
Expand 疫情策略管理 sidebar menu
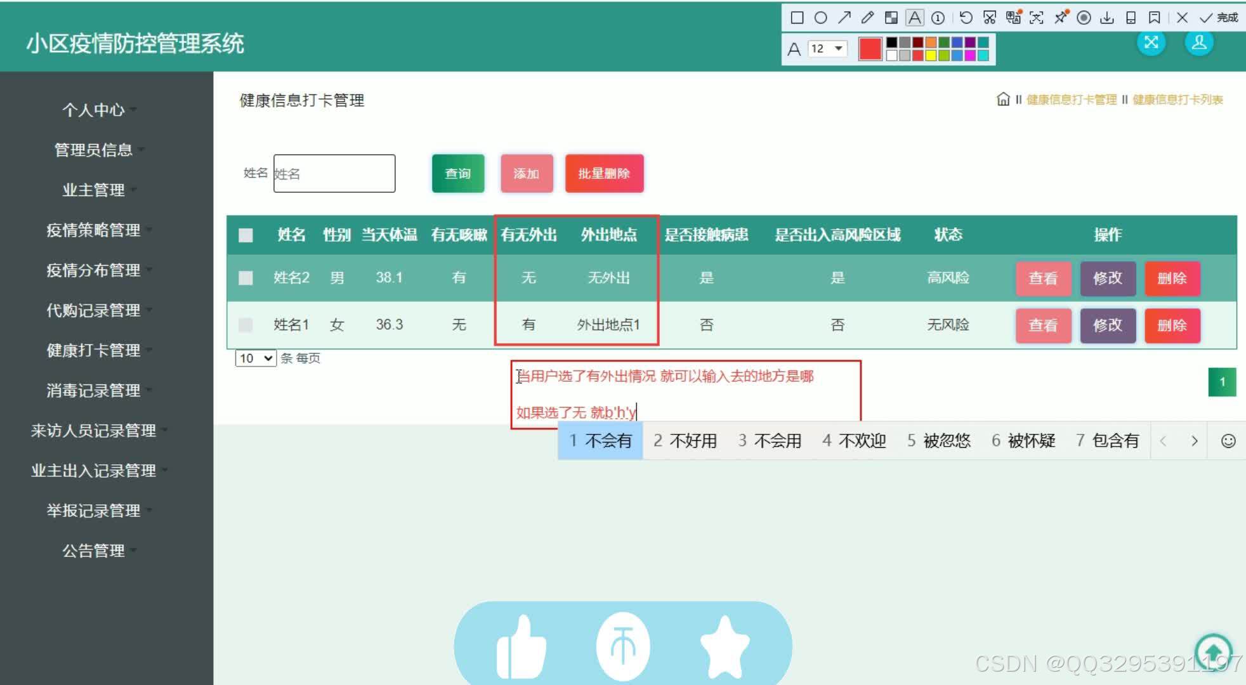coord(93,230)
